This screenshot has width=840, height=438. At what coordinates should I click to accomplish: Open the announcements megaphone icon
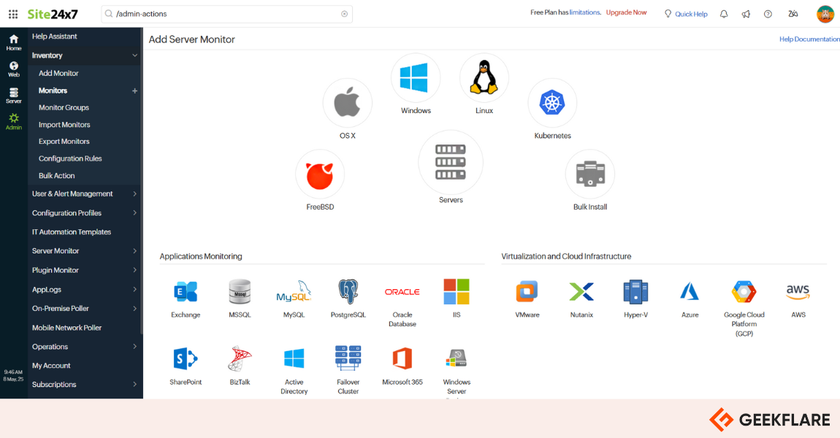coord(746,14)
